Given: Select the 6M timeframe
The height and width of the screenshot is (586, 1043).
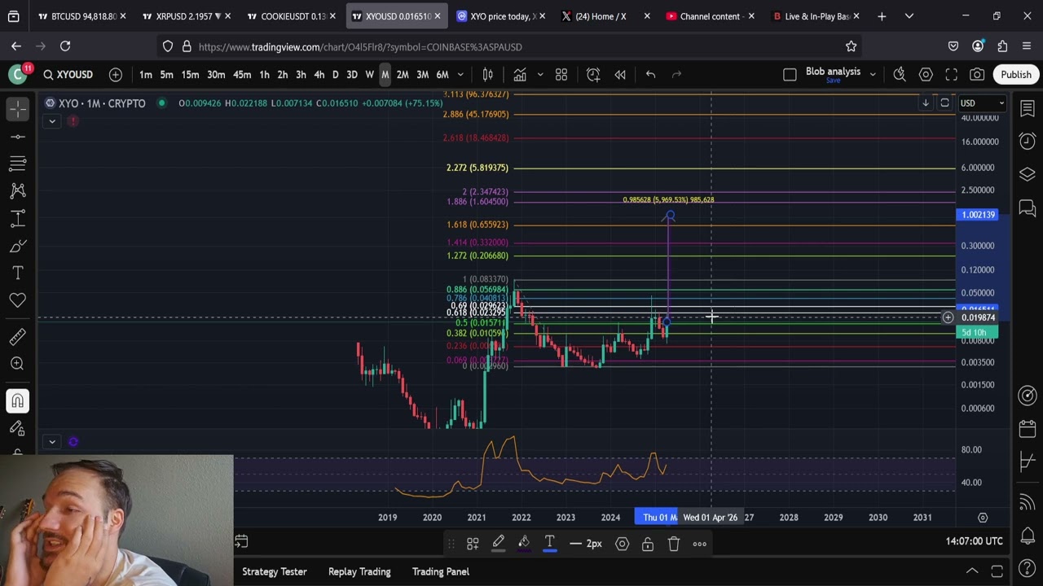Looking at the screenshot, I should click(442, 75).
